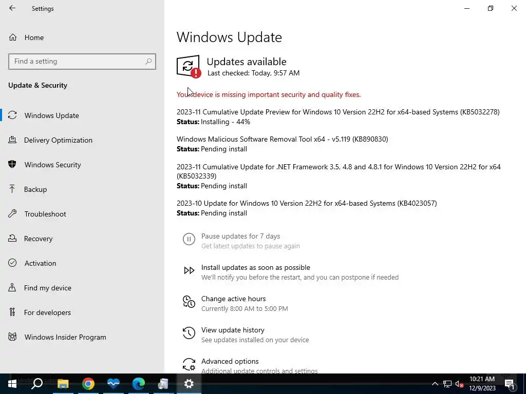
Task: Click the Updates available status icon
Action: pos(189,67)
